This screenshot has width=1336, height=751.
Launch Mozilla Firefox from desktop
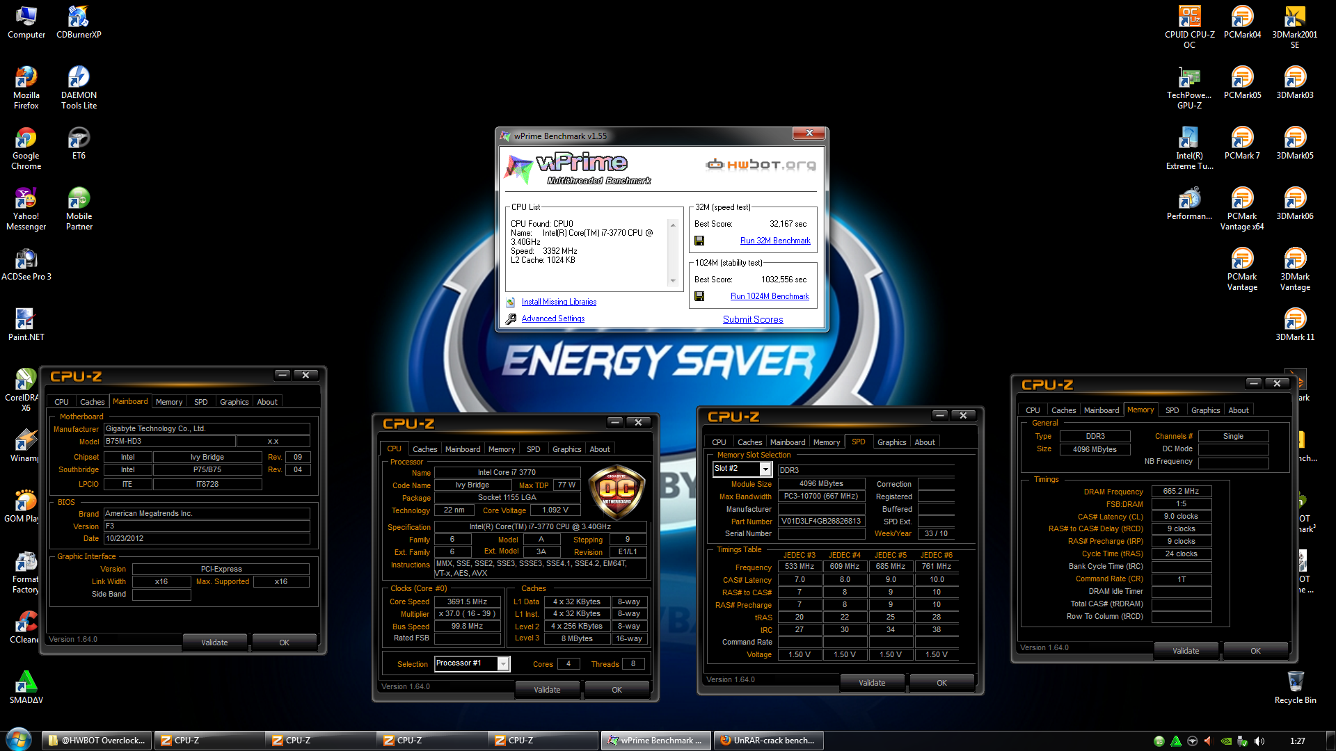tap(26, 88)
